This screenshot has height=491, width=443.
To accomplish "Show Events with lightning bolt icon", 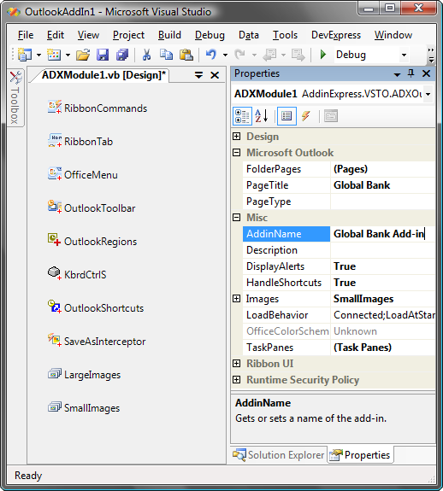I will [x=306, y=116].
